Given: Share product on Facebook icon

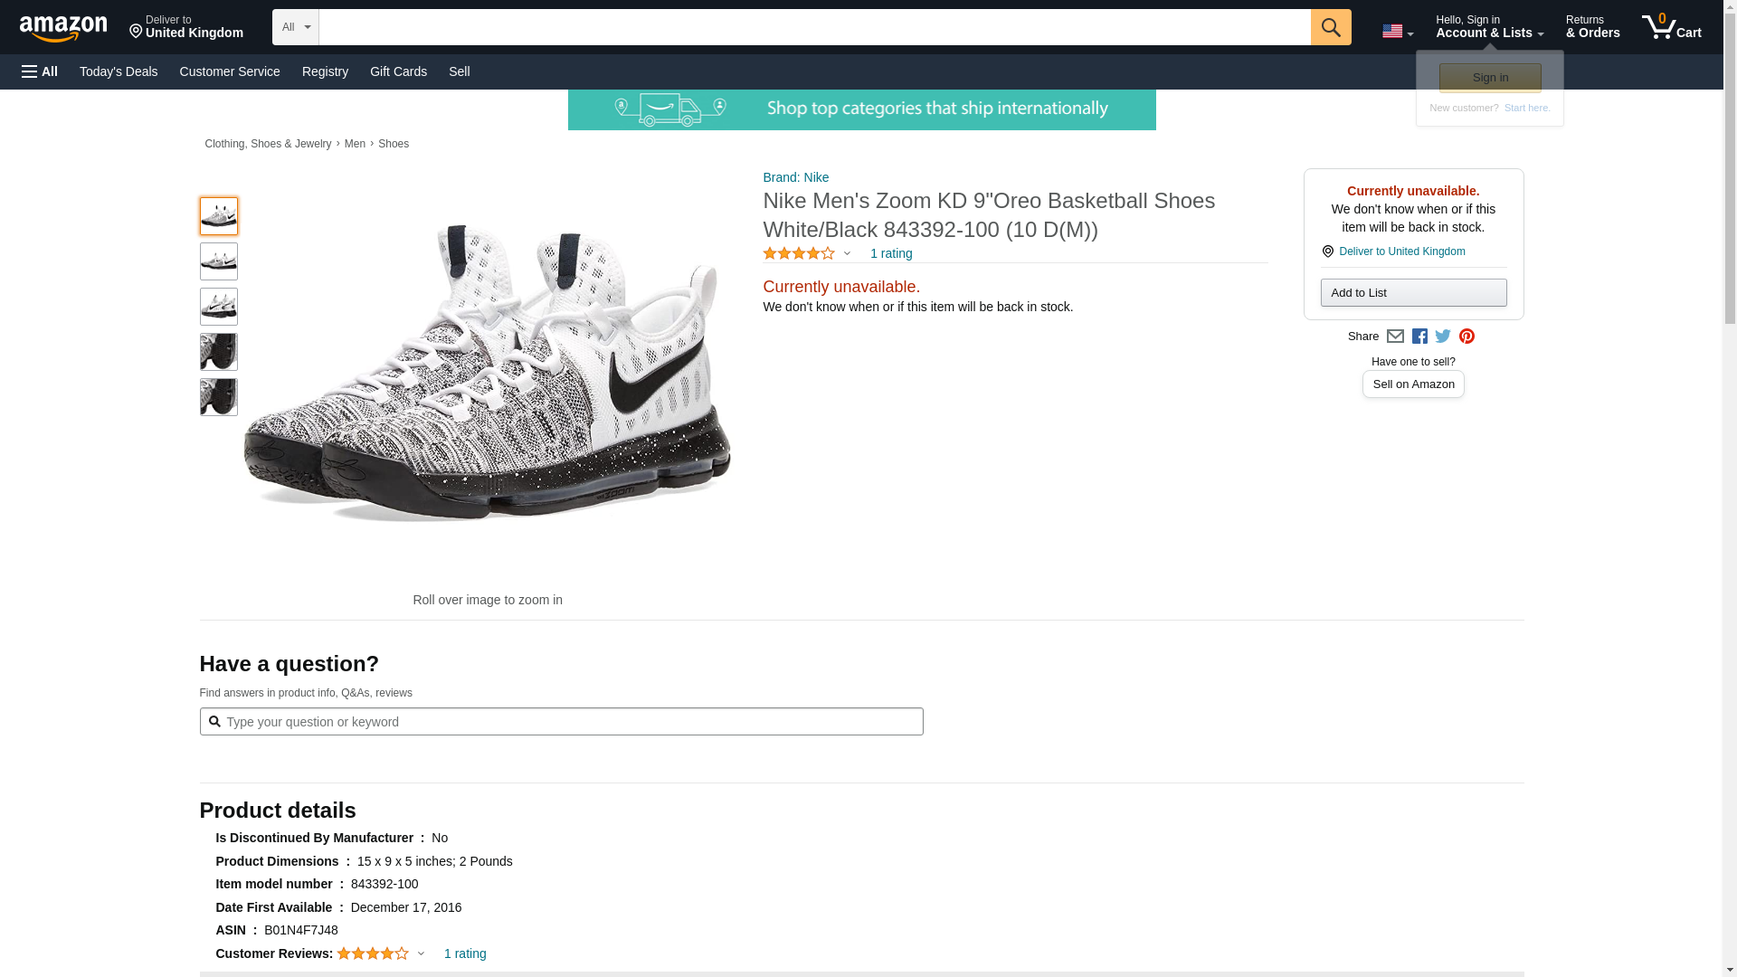Looking at the screenshot, I should 1419,337.
